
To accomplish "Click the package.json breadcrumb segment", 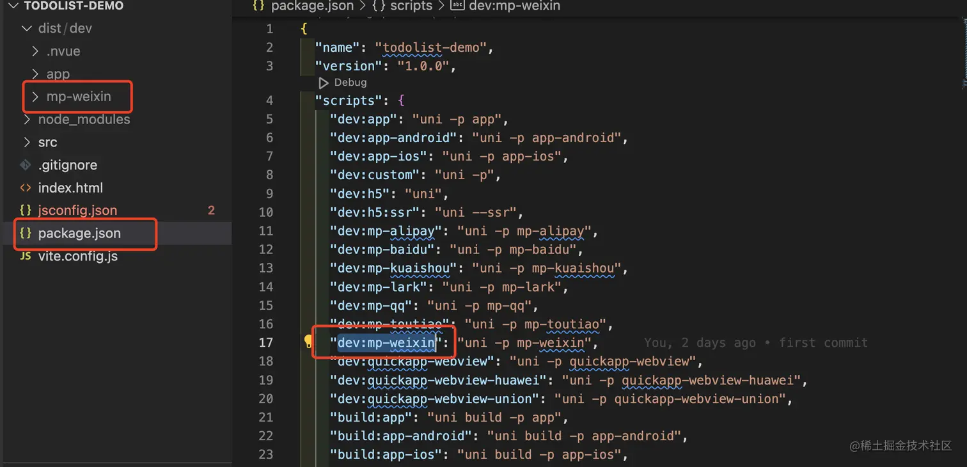I will (312, 6).
